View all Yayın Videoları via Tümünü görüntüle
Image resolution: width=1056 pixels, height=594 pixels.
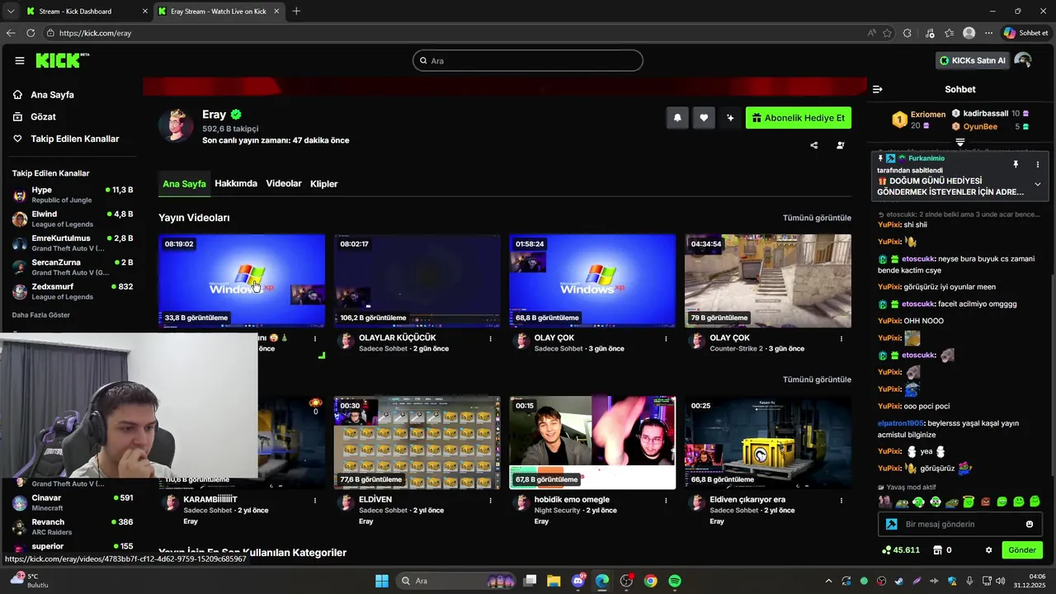point(817,218)
